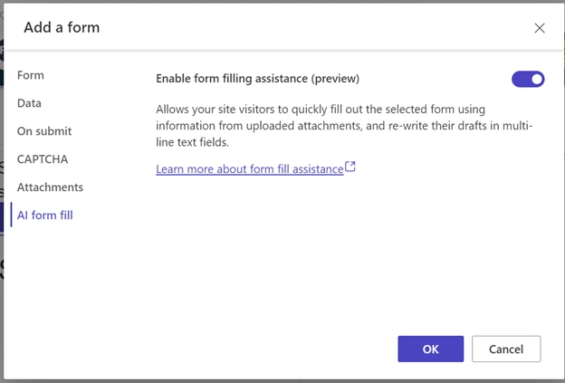Viewport: 565px width, 383px height.
Task: Click blank sidebar area below AI form fill
Action: point(63,290)
